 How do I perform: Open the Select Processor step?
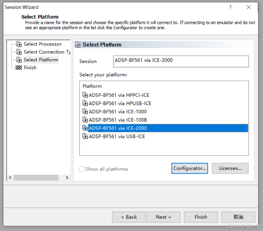(43, 44)
